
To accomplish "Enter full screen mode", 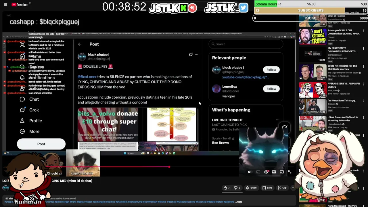I will click(290, 172).
